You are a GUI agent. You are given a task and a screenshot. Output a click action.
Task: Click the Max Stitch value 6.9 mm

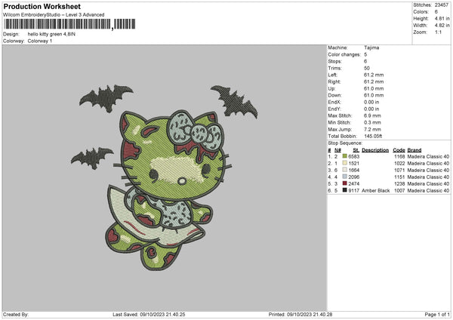tap(372, 115)
